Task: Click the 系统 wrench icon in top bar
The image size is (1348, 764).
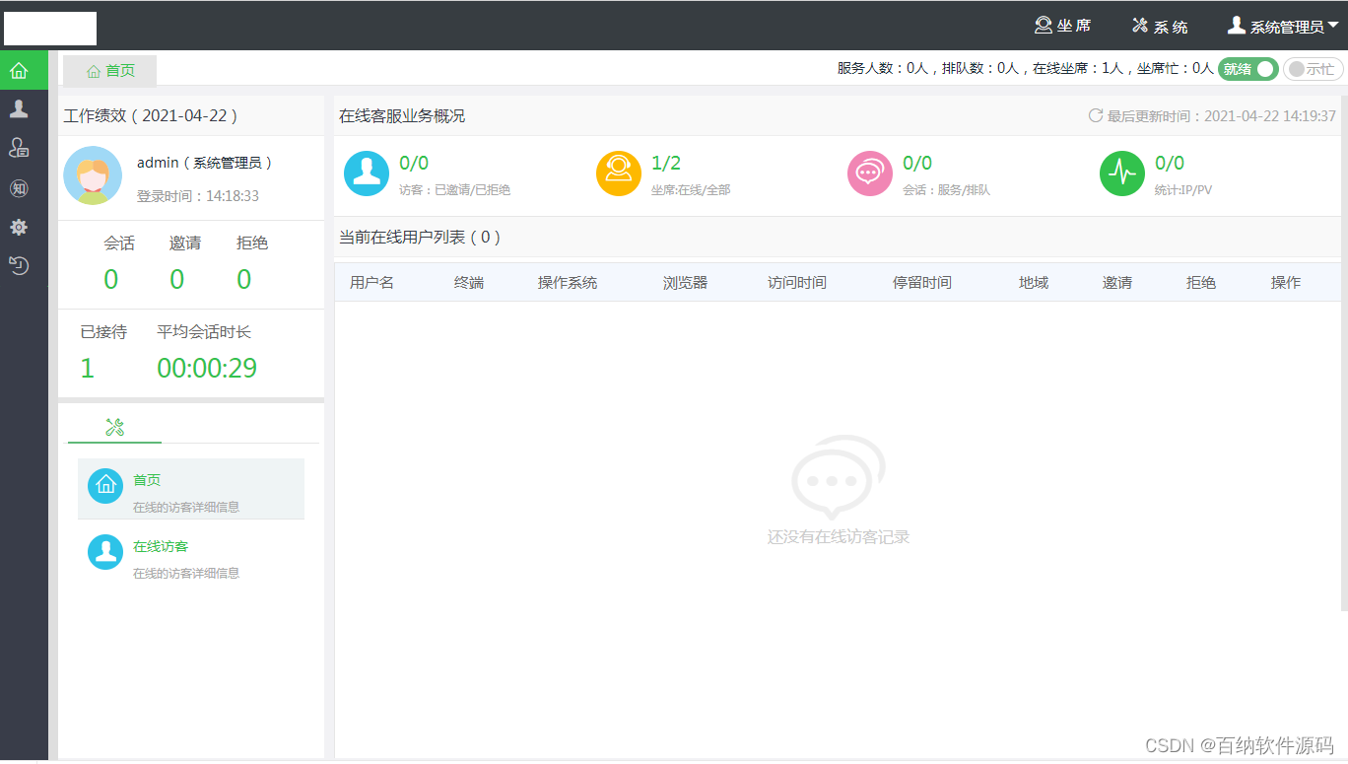Action: point(1140,26)
